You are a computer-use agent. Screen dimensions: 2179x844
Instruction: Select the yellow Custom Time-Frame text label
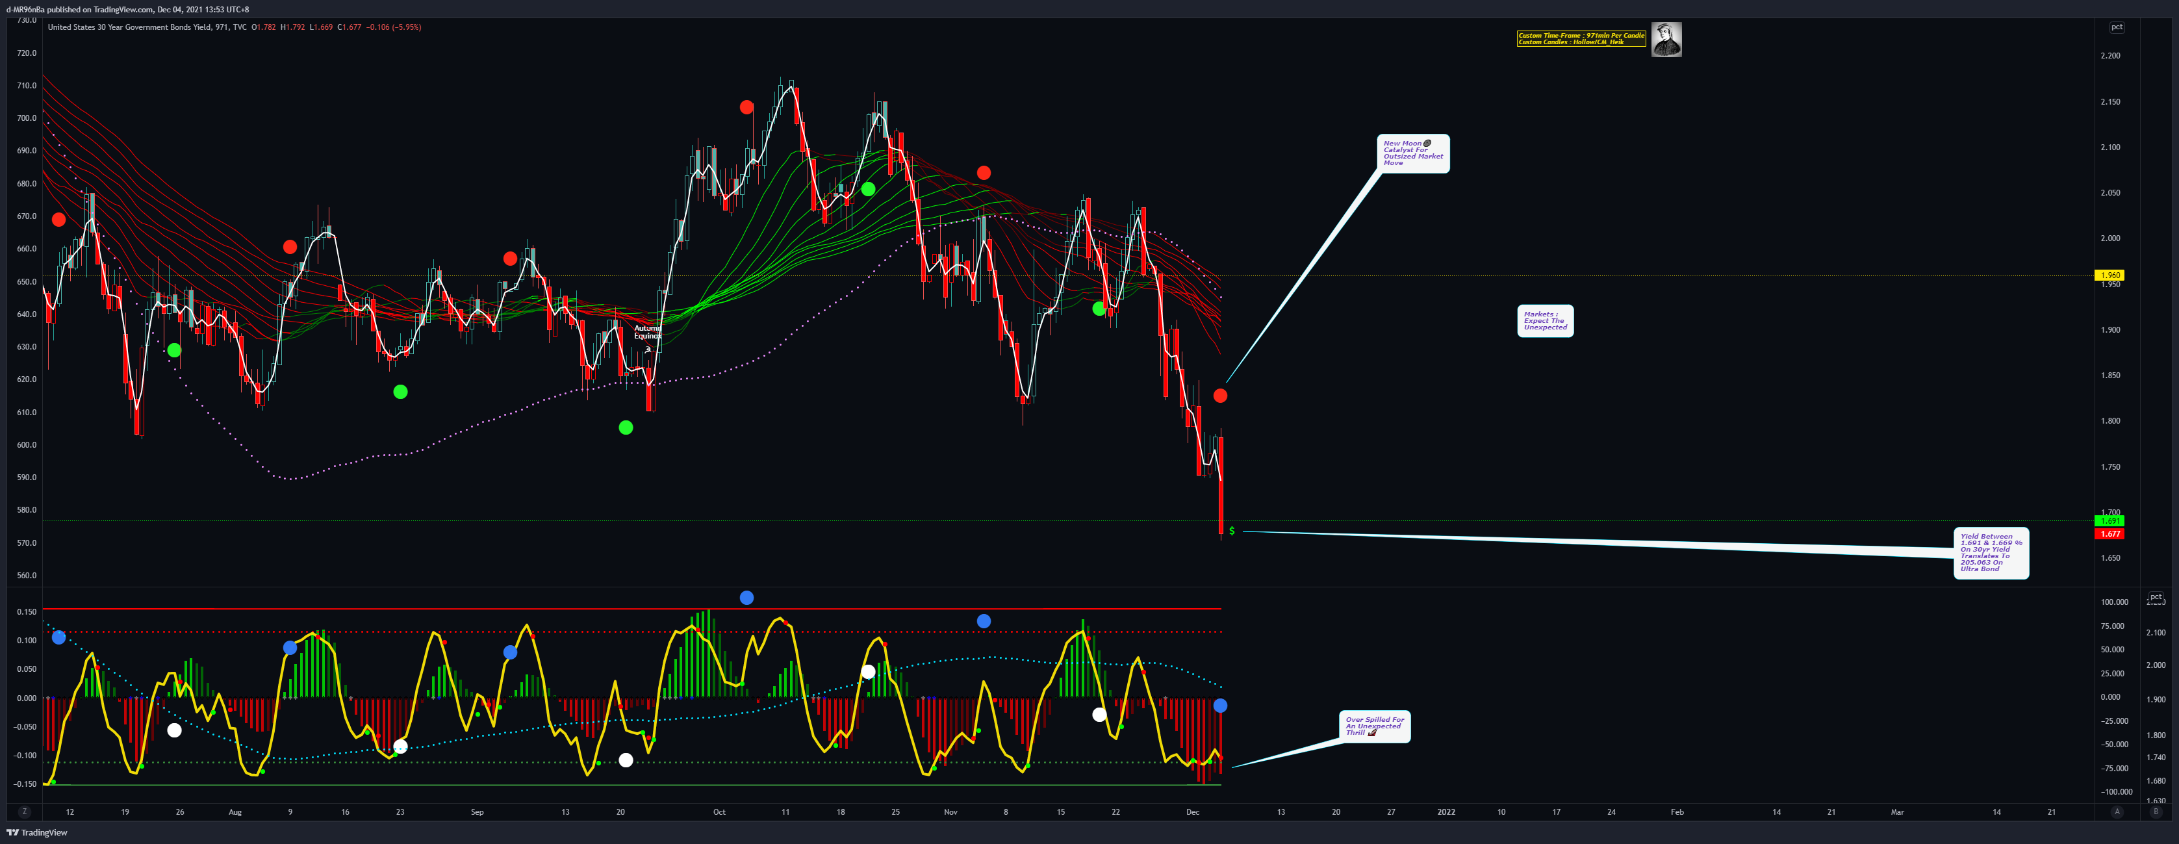click(x=1581, y=39)
